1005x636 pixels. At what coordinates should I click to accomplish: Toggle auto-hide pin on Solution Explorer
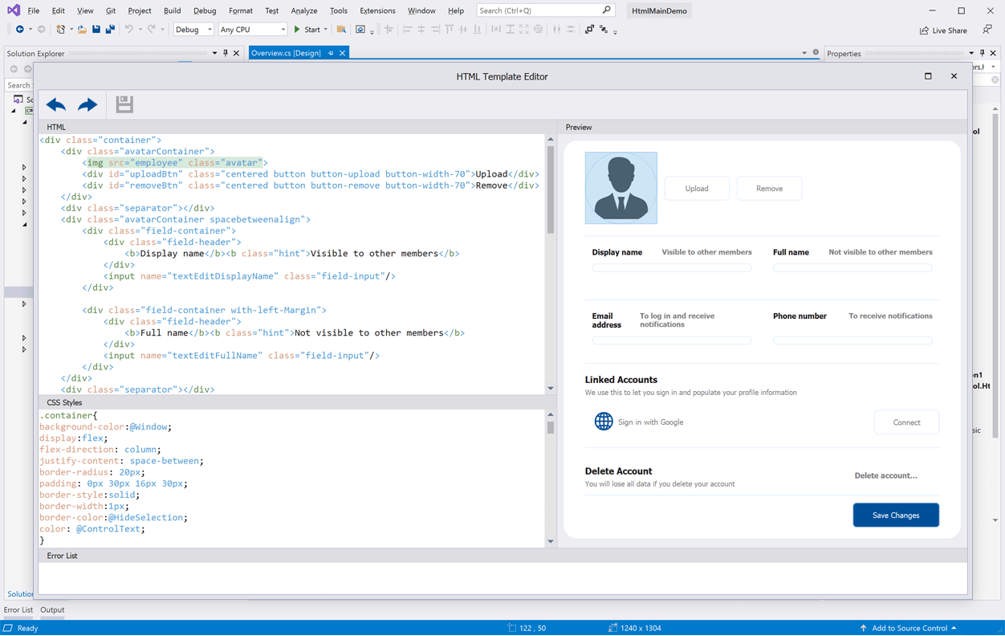[x=226, y=54]
